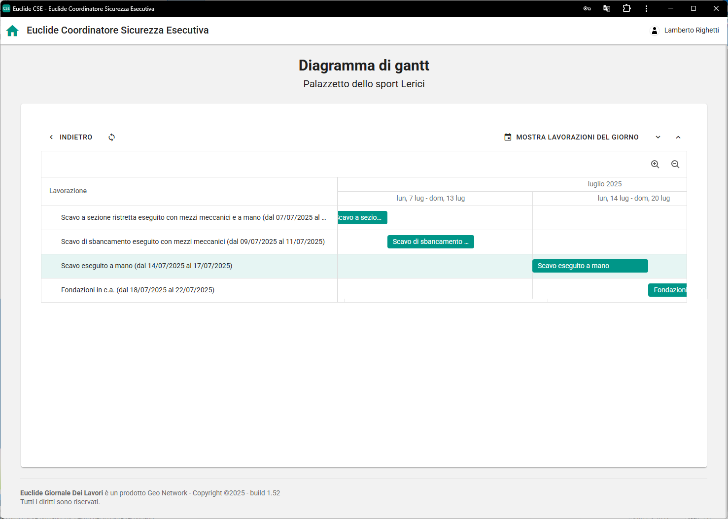
Task: Click the refresh icon next to Indietro
Action: (x=112, y=138)
